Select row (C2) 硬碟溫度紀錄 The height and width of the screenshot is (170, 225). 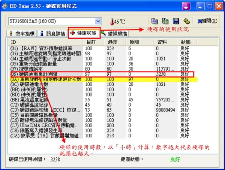pyautogui.click(x=103, y=105)
